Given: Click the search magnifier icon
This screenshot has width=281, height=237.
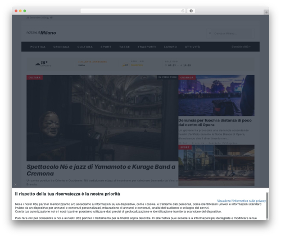Looking at the screenshot, I should [210, 33].
